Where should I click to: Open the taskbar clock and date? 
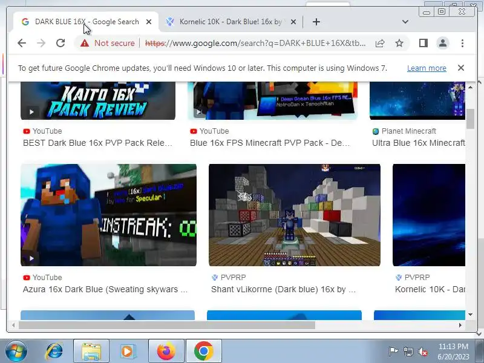[453, 352]
